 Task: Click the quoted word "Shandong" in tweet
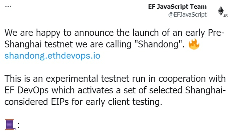(158, 44)
